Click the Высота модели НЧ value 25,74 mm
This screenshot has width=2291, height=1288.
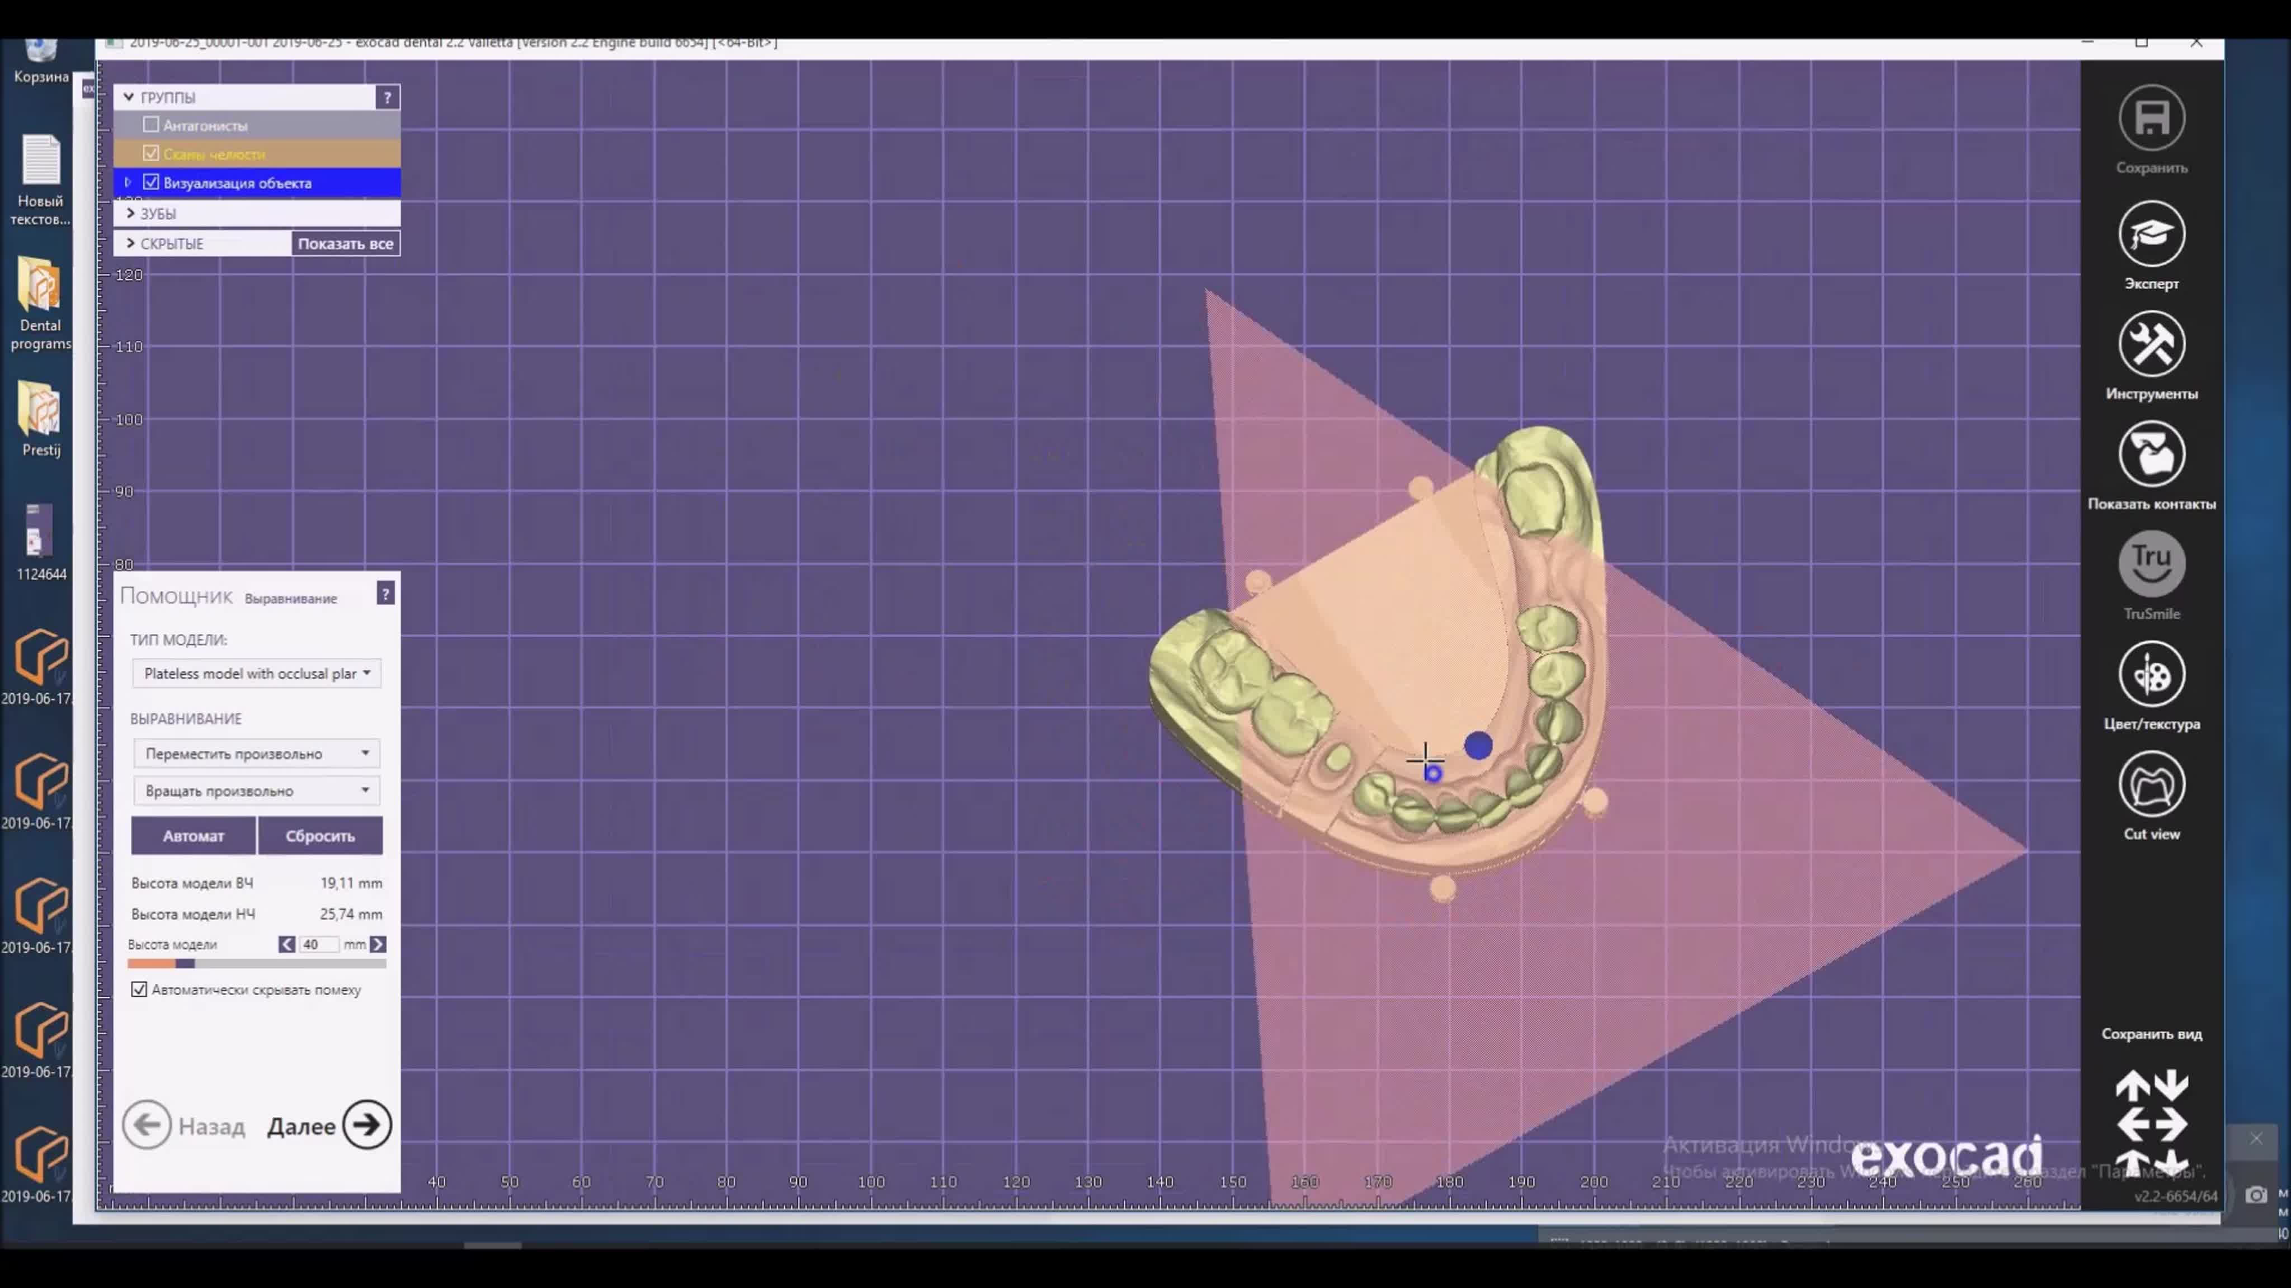point(351,914)
